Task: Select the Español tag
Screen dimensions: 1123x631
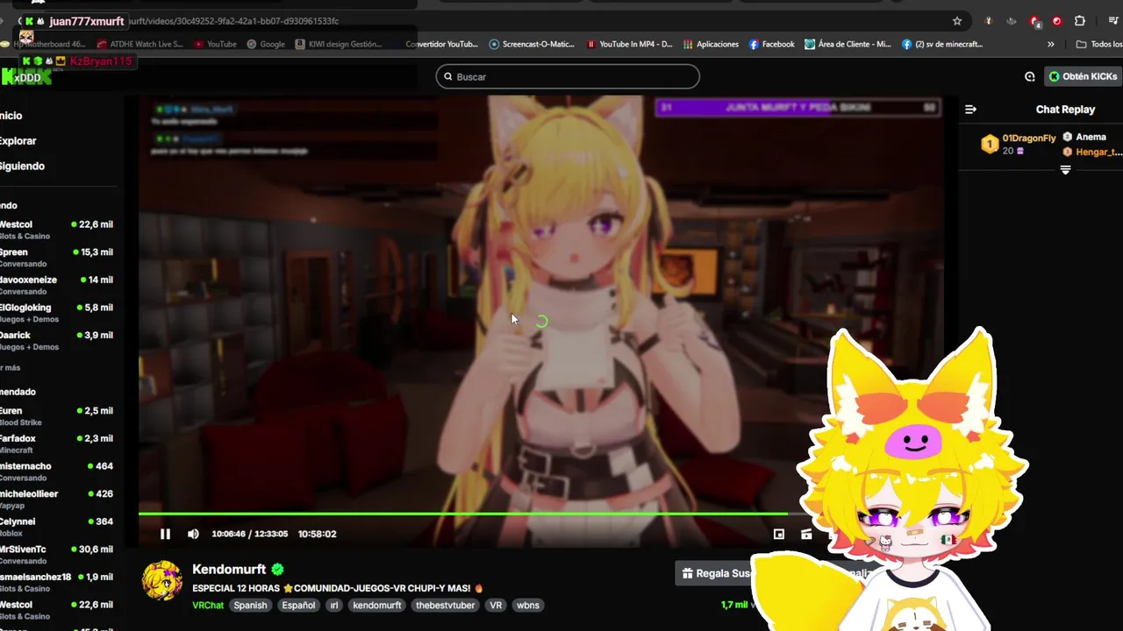Action: pos(298,606)
